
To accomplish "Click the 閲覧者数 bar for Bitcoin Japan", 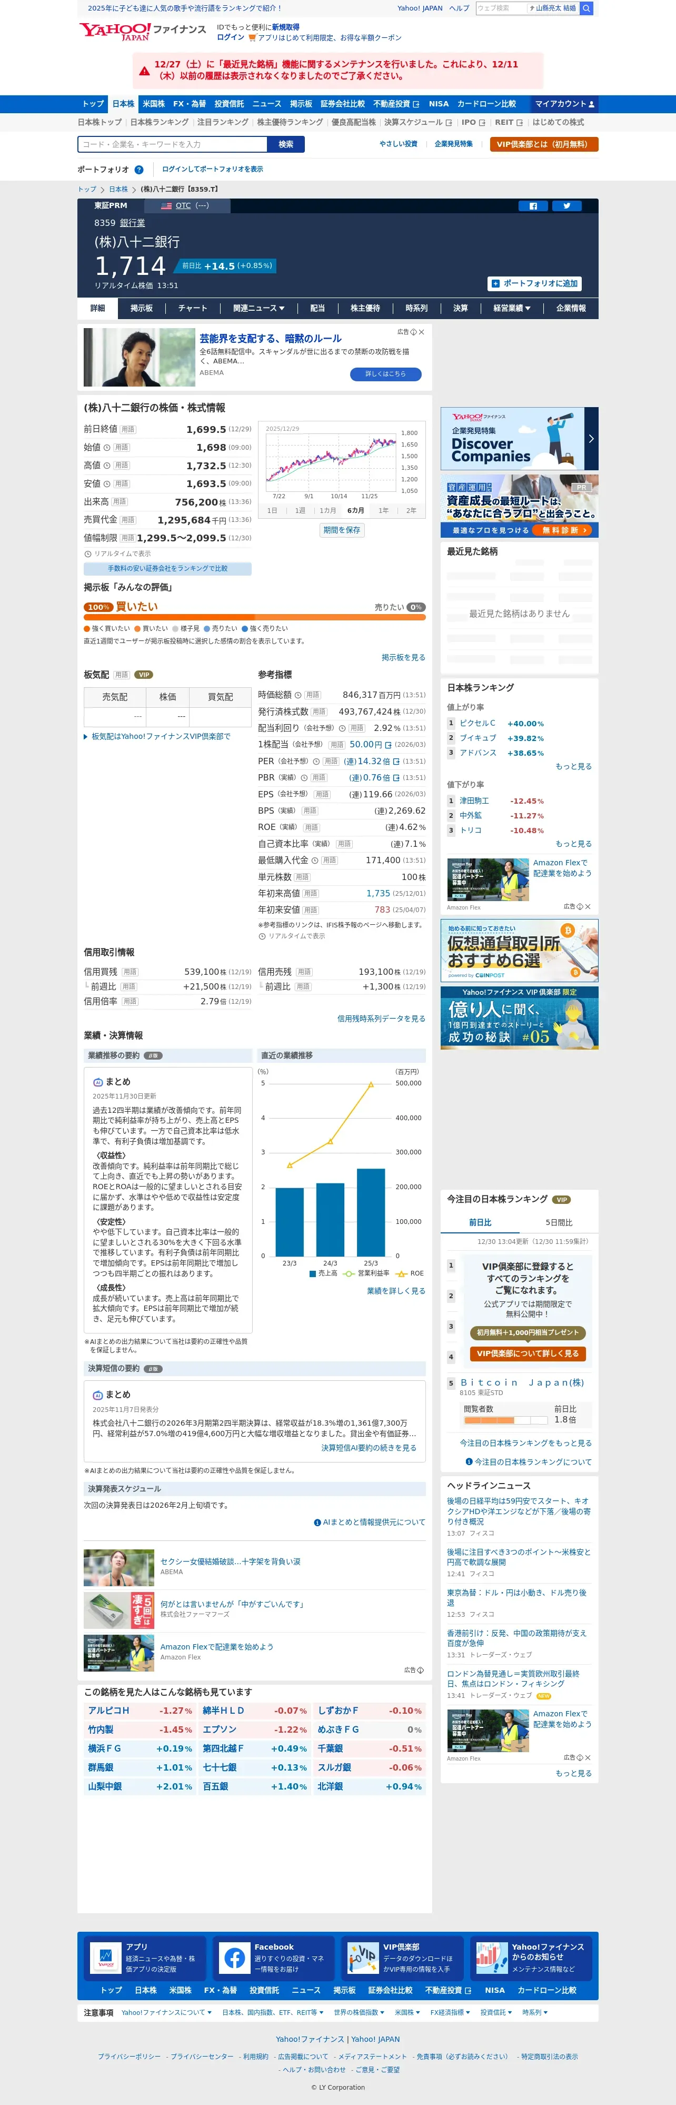I will pyautogui.click(x=507, y=1421).
